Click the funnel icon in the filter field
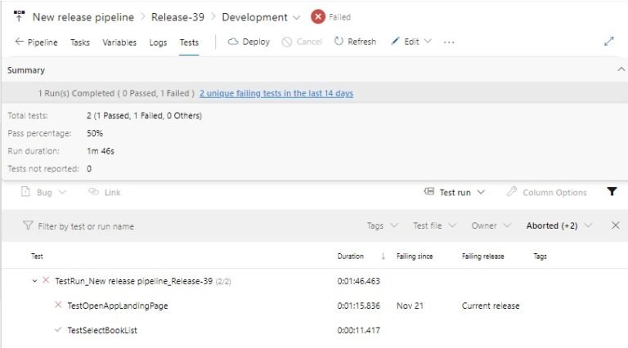Screen dimensions: 628x348 pos(28,225)
